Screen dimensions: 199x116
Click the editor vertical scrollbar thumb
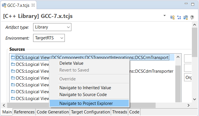pyautogui.click(x=194, y=42)
